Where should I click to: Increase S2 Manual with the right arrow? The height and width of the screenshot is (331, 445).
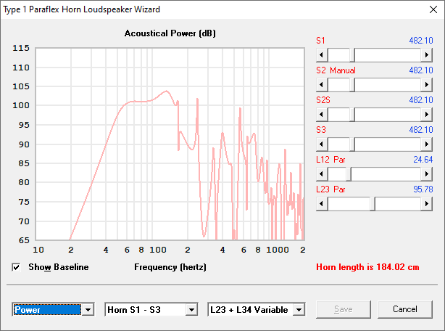point(426,85)
